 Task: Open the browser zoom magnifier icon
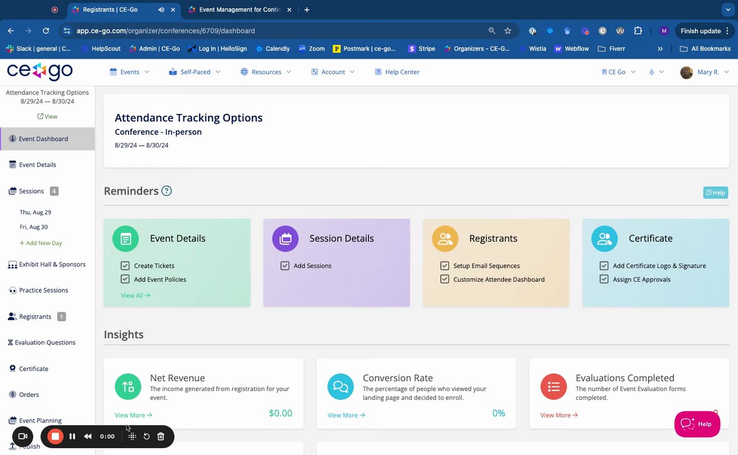pos(492,31)
